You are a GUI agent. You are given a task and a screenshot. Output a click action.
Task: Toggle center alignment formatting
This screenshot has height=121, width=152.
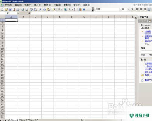141,9
